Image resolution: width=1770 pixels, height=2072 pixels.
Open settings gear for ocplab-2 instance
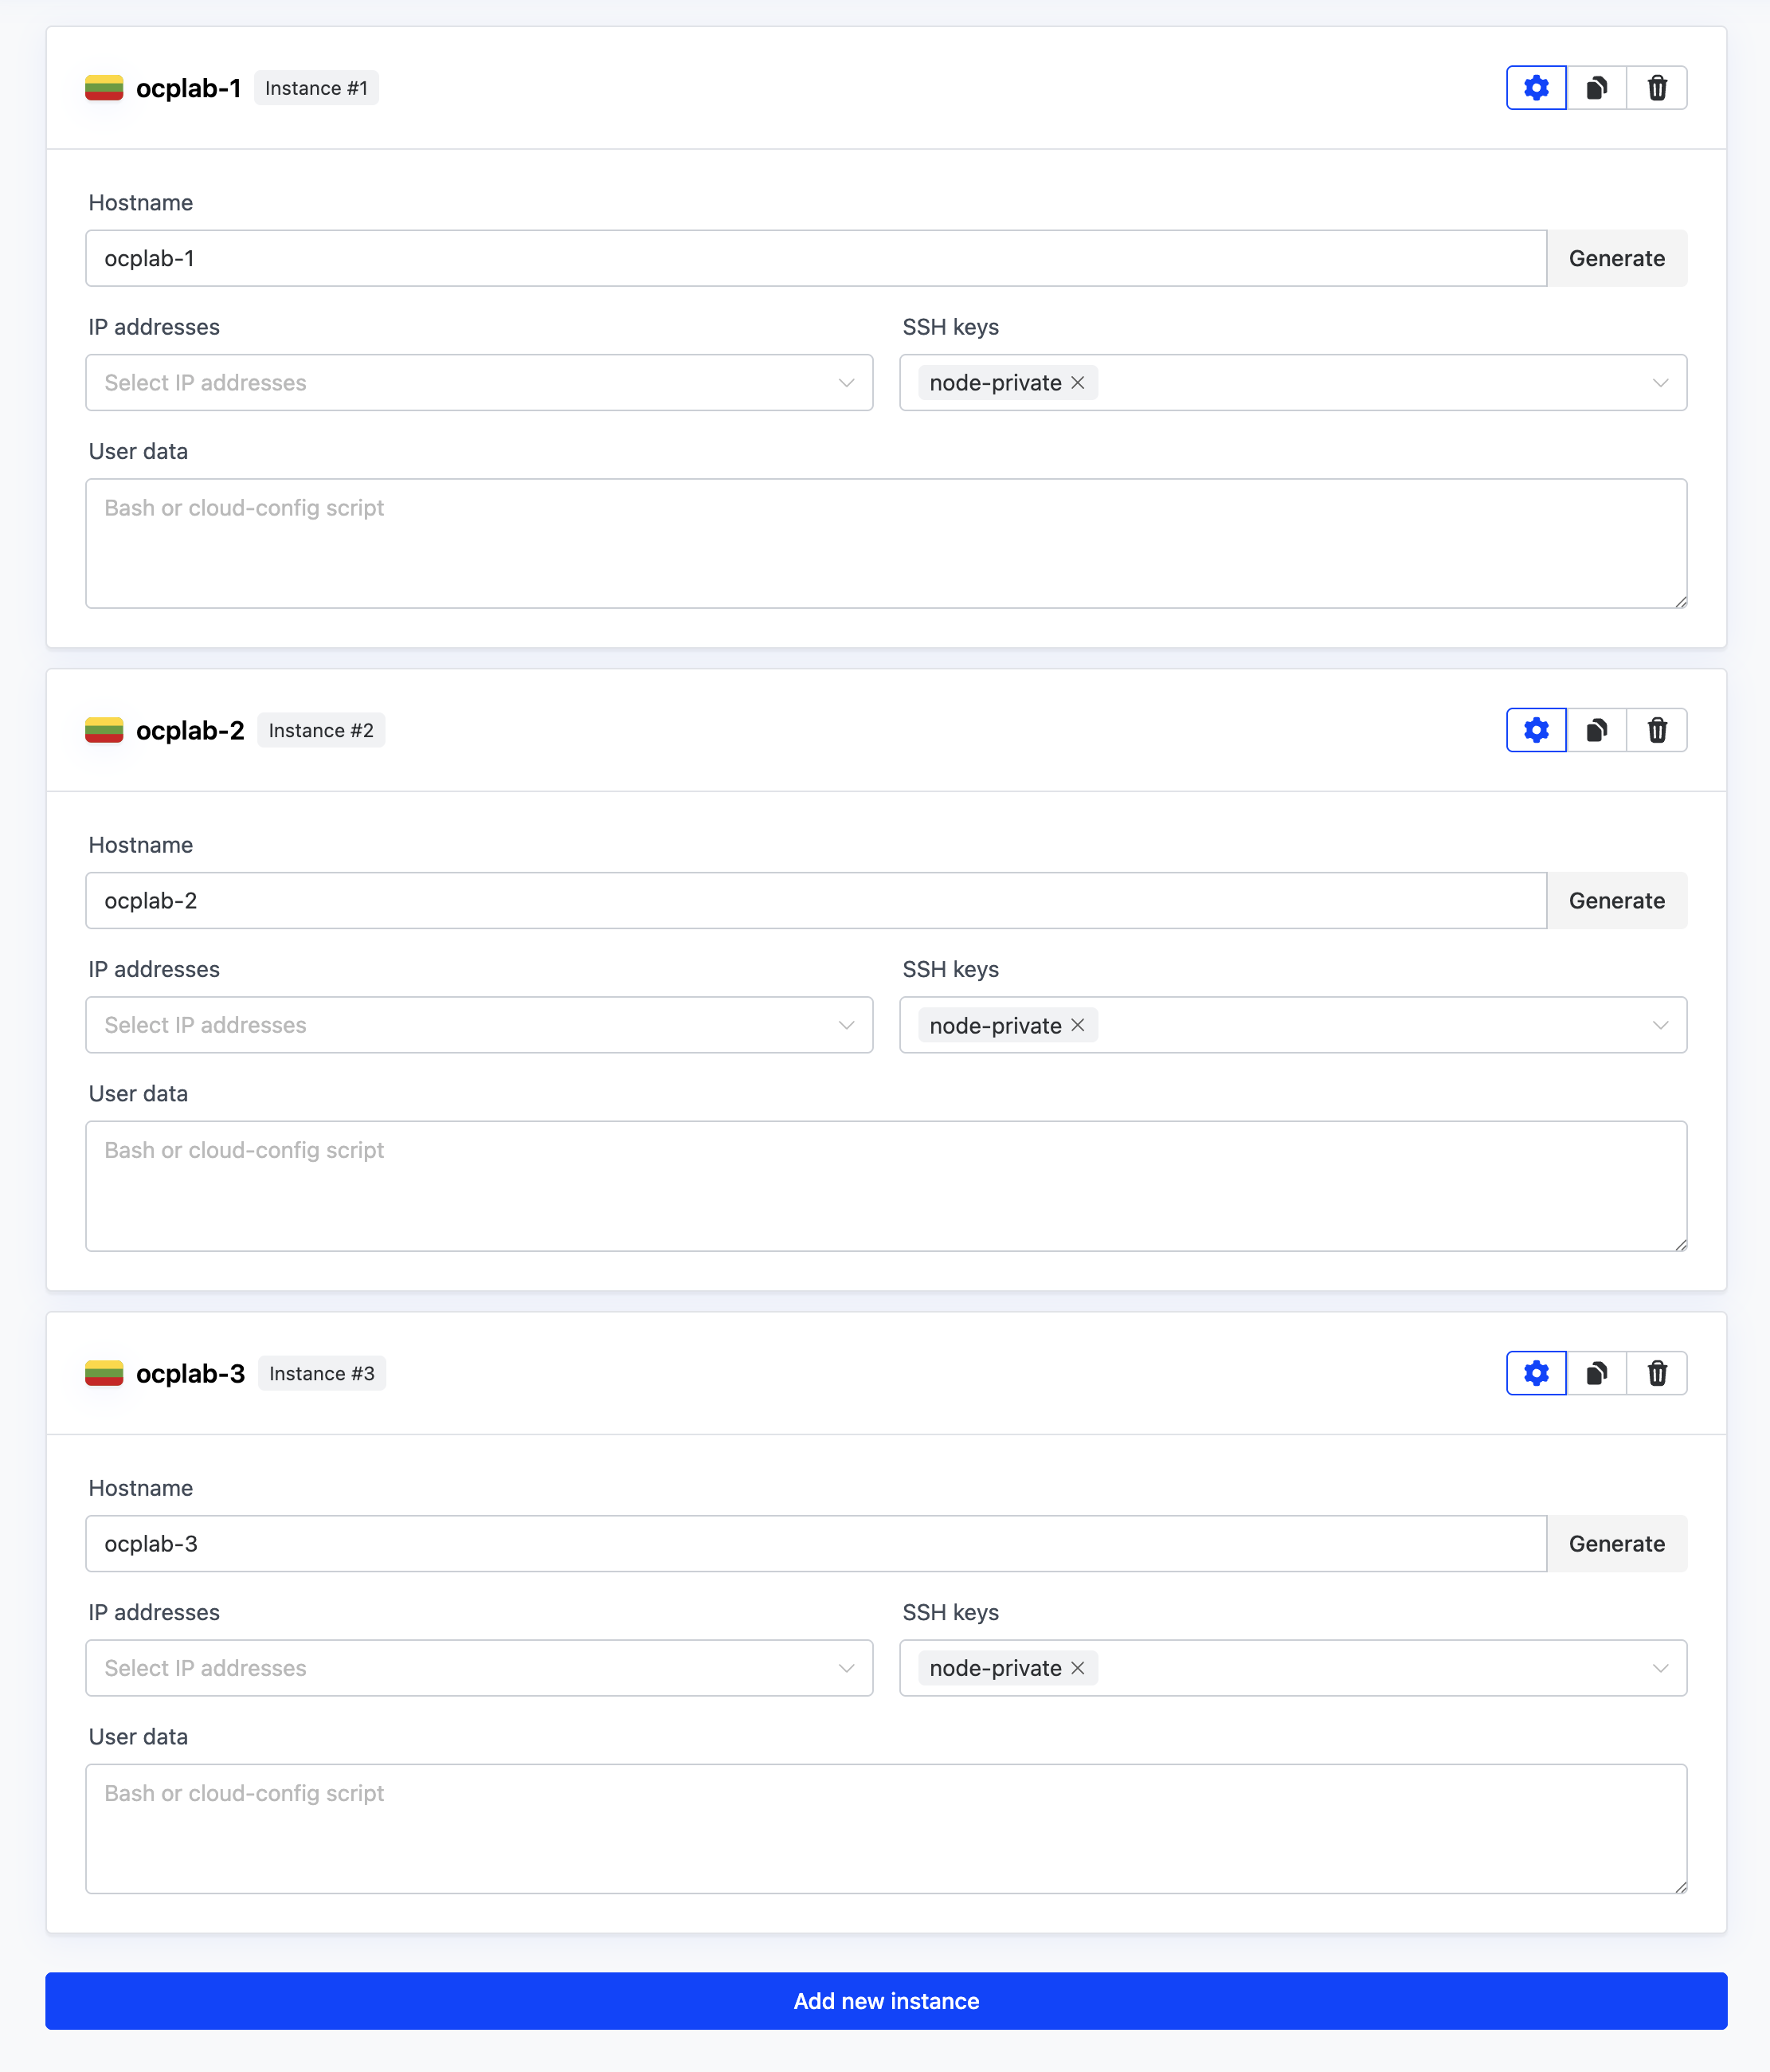(x=1536, y=730)
